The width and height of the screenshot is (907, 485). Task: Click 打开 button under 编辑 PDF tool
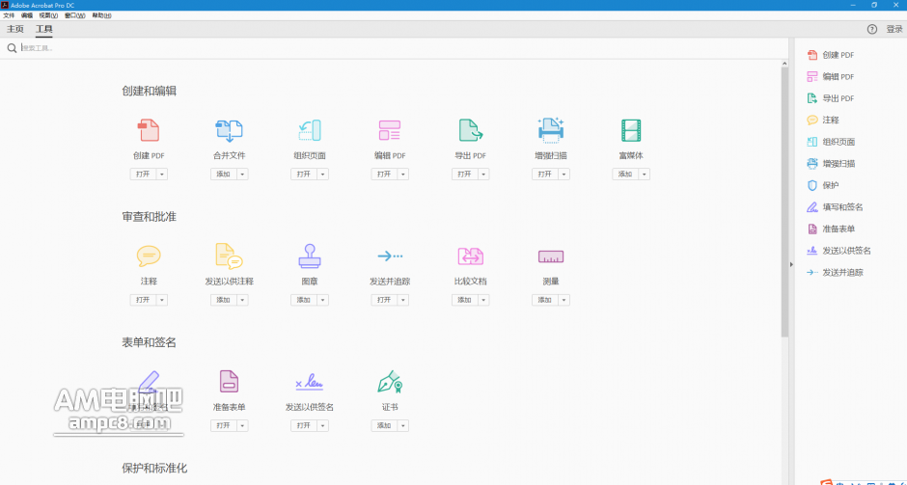(x=384, y=174)
